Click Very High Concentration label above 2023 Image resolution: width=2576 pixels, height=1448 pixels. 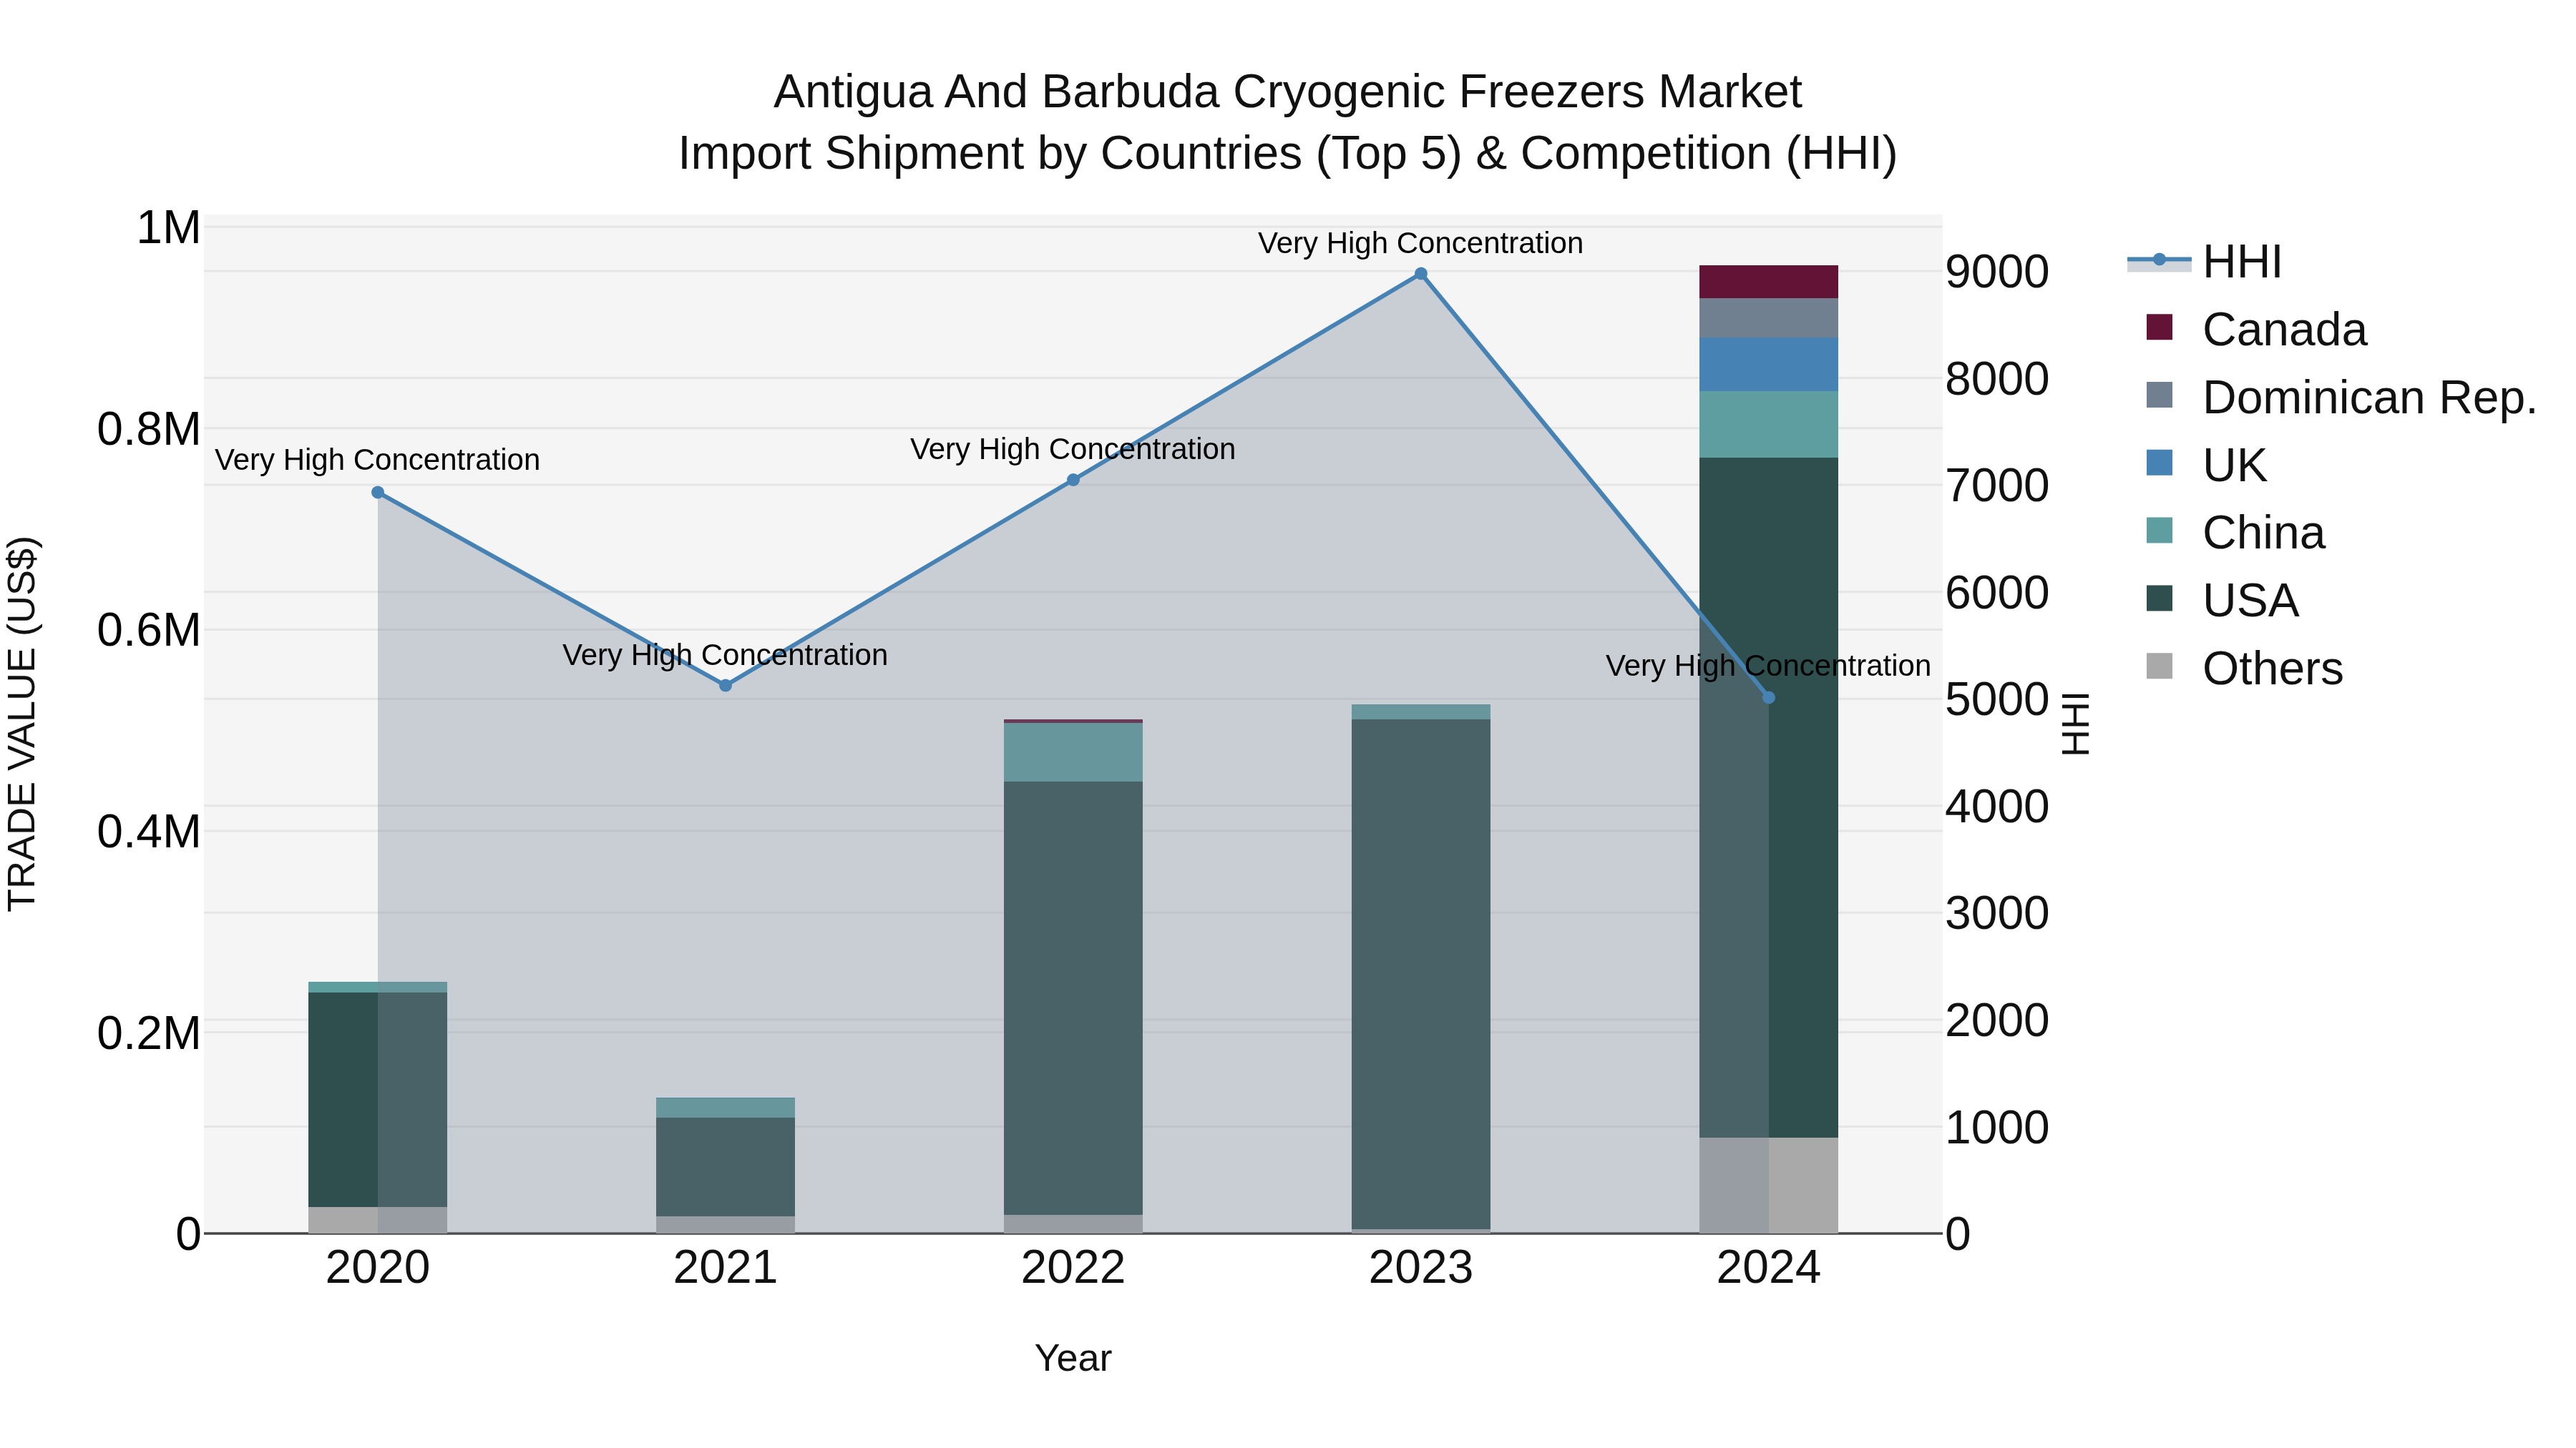click(1420, 243)
